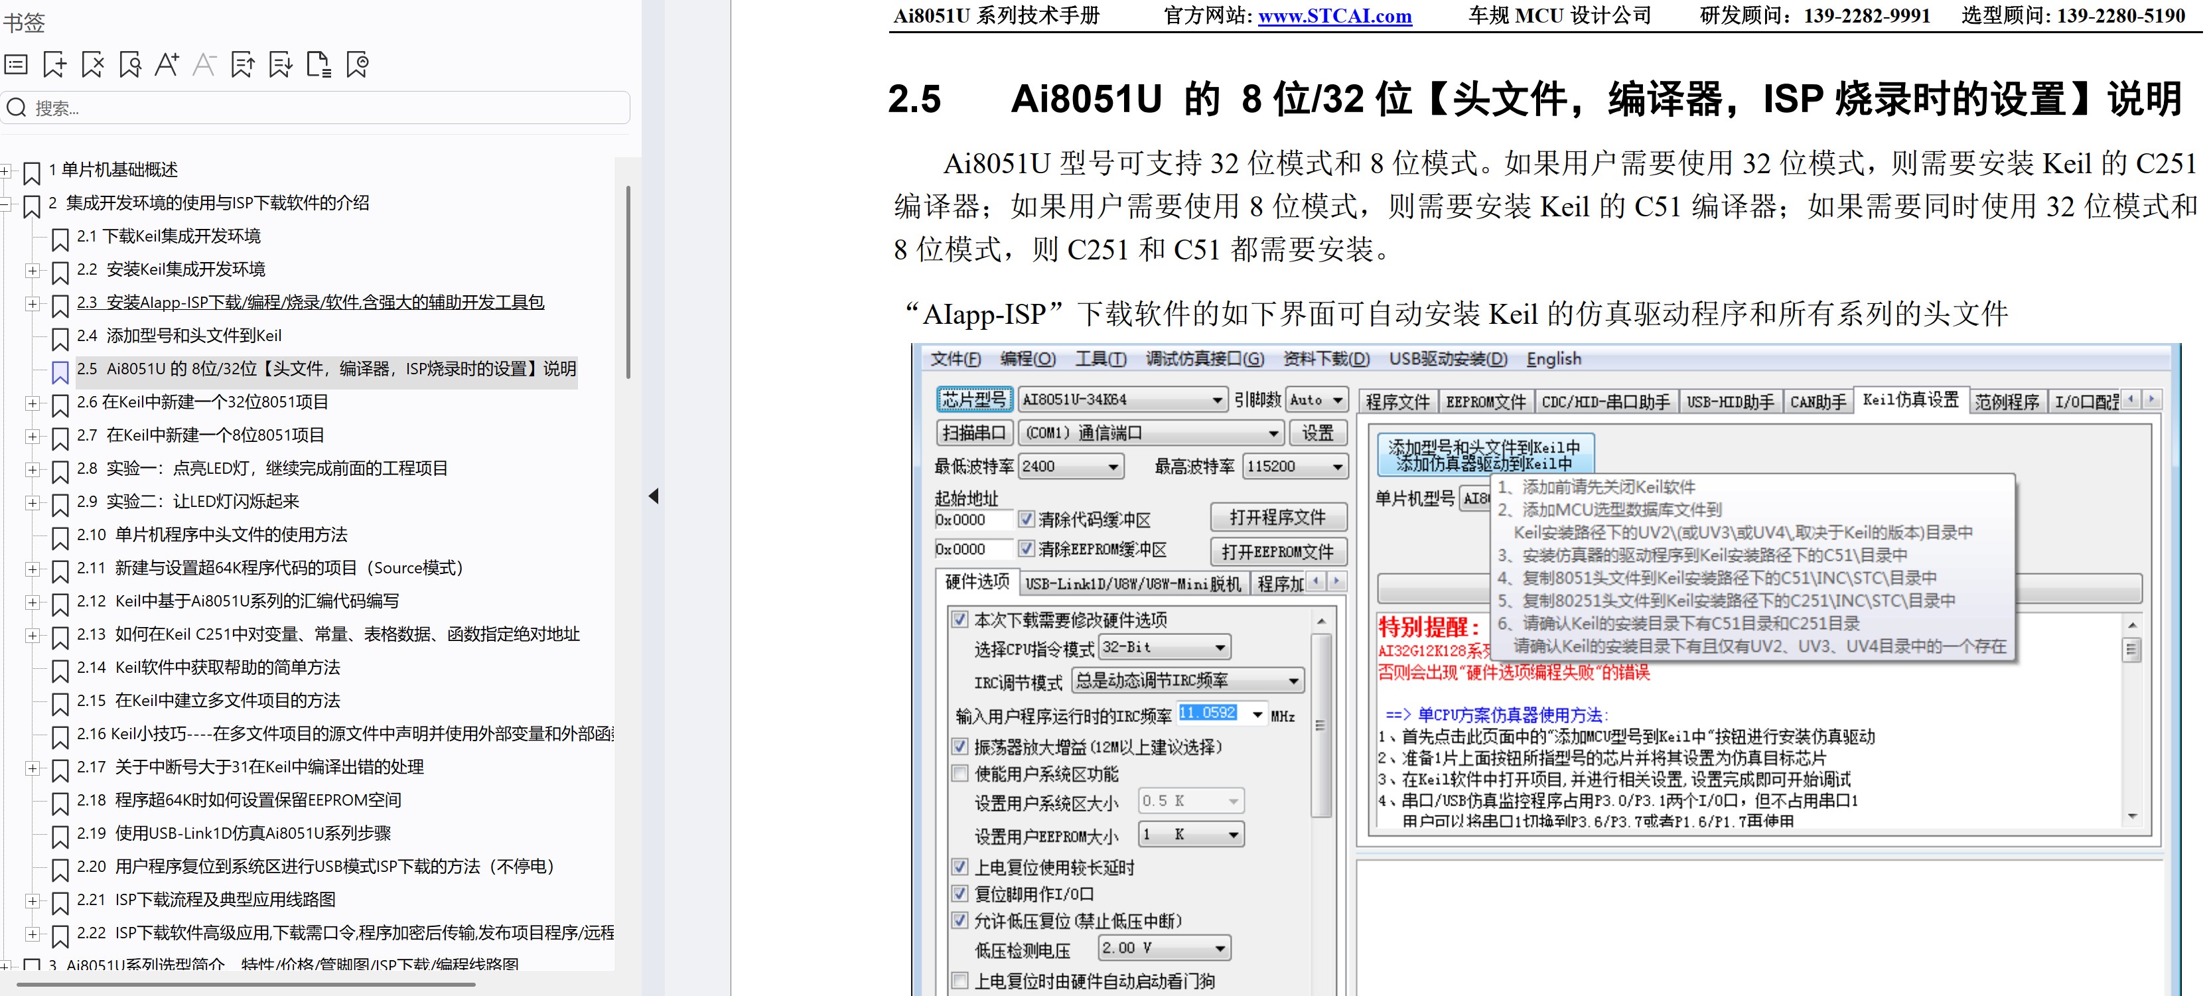
Task: Open the 文件(F) menu
Action: tap(956, 359)
